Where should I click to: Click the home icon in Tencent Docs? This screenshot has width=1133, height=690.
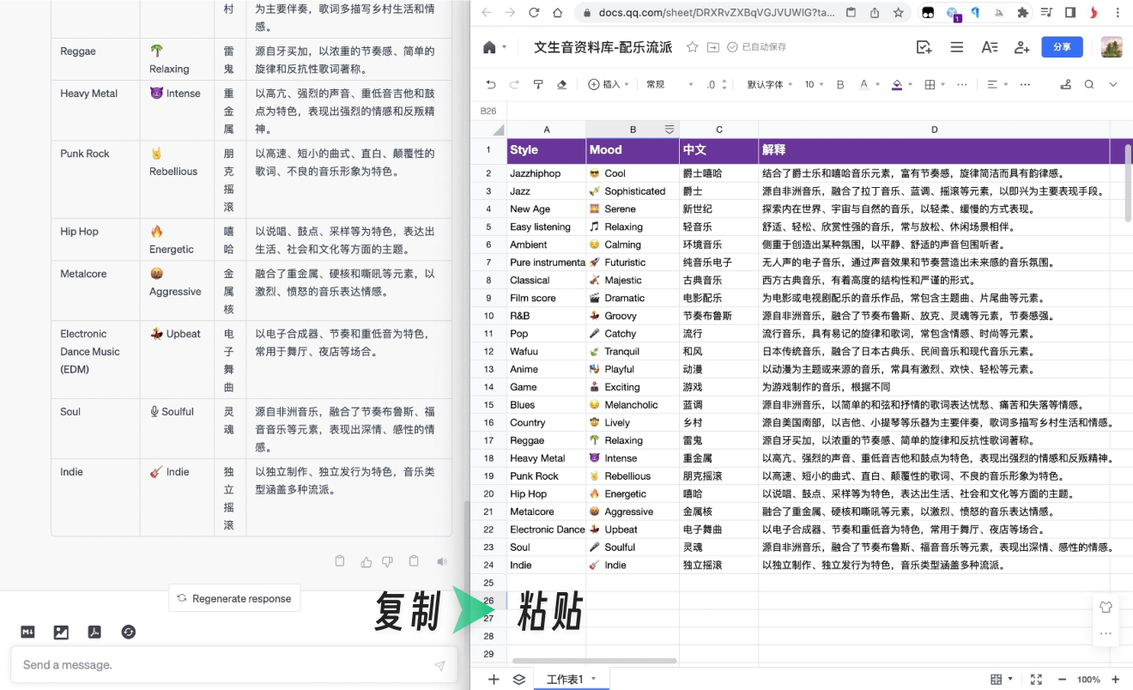489,47
